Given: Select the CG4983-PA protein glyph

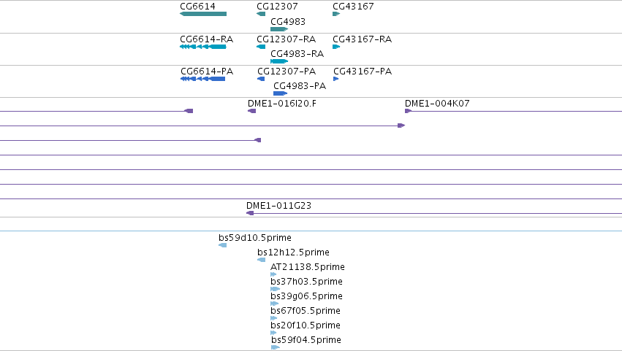Looking at the screenshot, I should click(x=281, y=93).
